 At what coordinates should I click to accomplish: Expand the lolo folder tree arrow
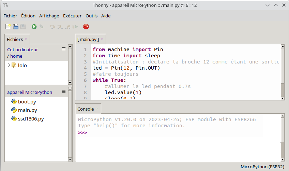coord(9,65)
